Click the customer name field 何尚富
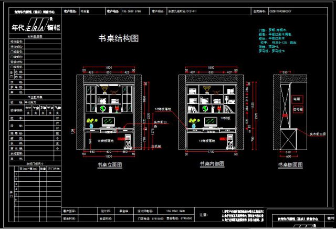Image resolution: width=336 pixels, height=229 pixels. pyautogui.click(x=85, y=11)
